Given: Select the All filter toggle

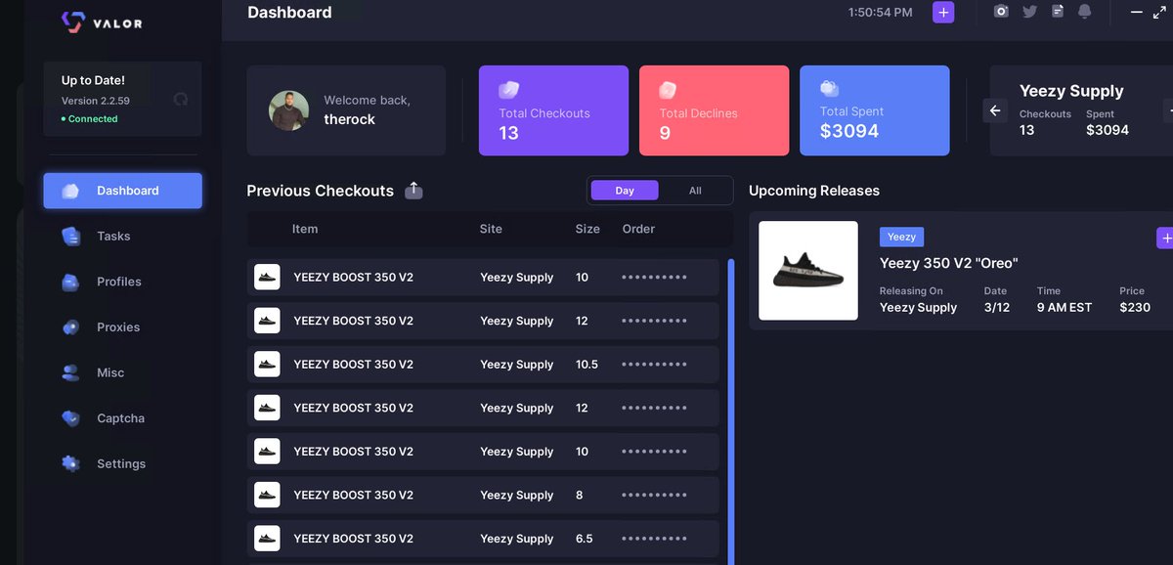Looking at the screenshot, I should pos(695,191).
